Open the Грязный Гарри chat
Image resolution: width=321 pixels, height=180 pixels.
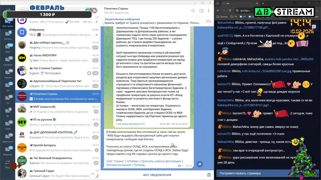tap(58, 173)
